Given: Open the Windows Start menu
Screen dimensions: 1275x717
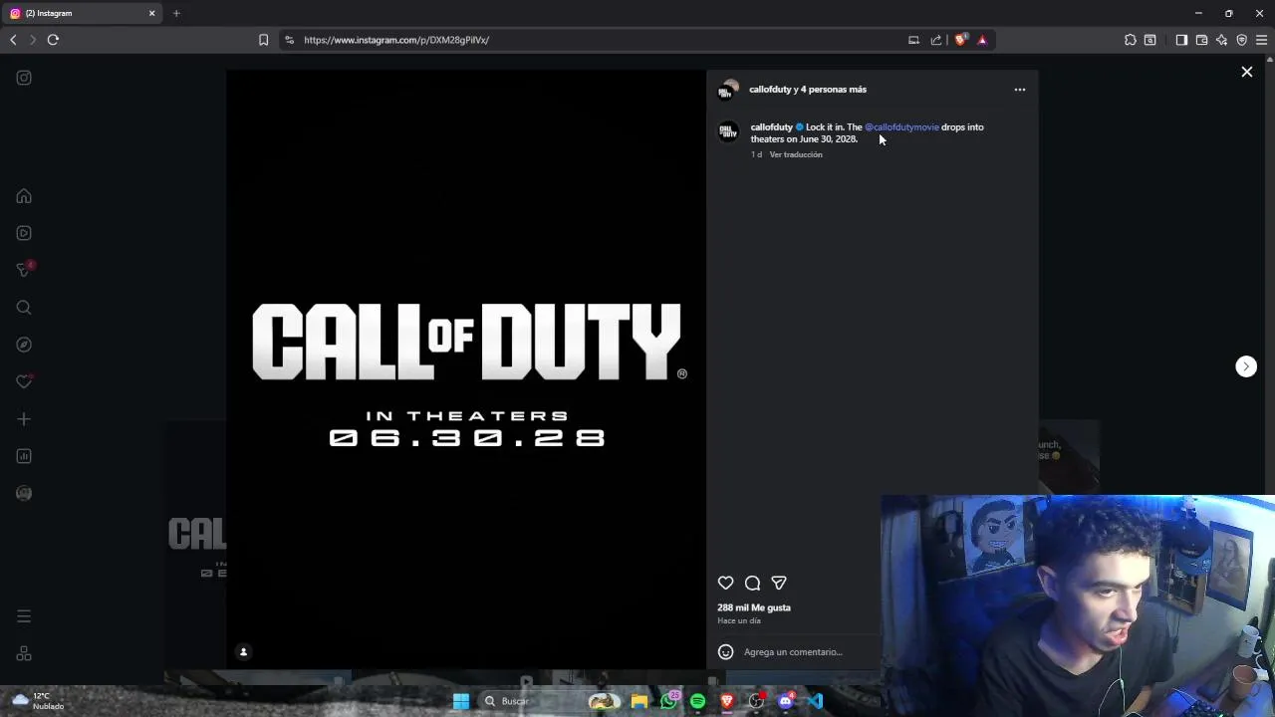Looking at the screenshot, I should (460, 701).
